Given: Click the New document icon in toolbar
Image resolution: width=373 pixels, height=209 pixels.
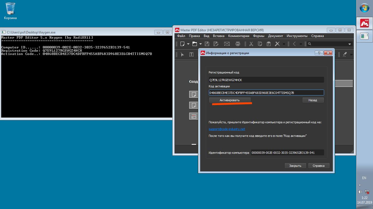Looking at the screenshot, I should point(182,44).
